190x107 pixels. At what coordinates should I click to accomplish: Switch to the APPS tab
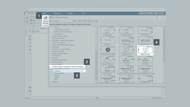83,13
